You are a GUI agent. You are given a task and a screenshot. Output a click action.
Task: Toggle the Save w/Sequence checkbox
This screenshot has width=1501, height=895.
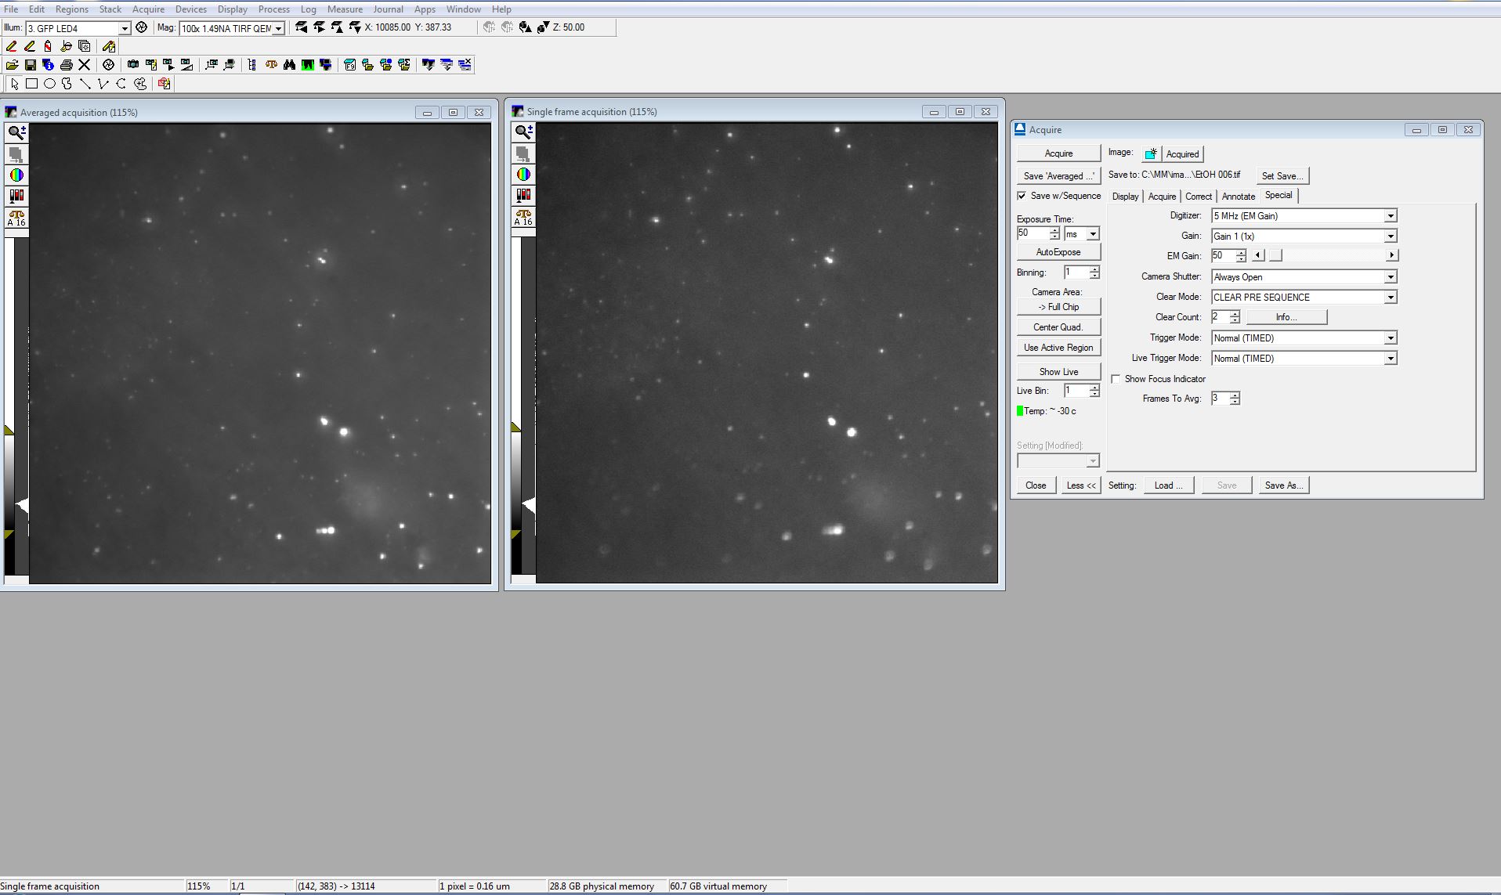(1022, 196)
